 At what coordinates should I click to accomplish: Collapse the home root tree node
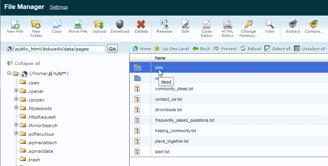(x=9, y=73)
